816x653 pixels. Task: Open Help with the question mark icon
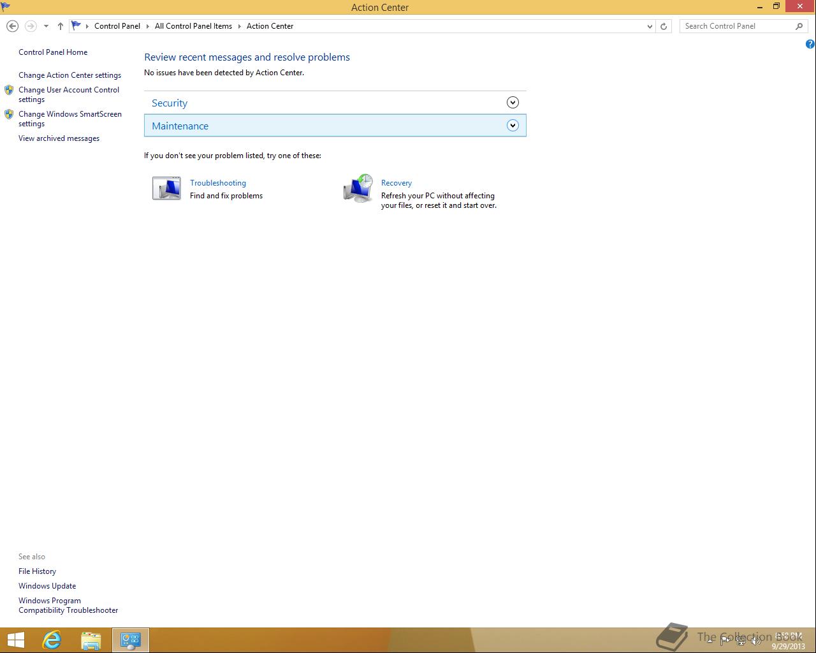(x=810, y=44)
